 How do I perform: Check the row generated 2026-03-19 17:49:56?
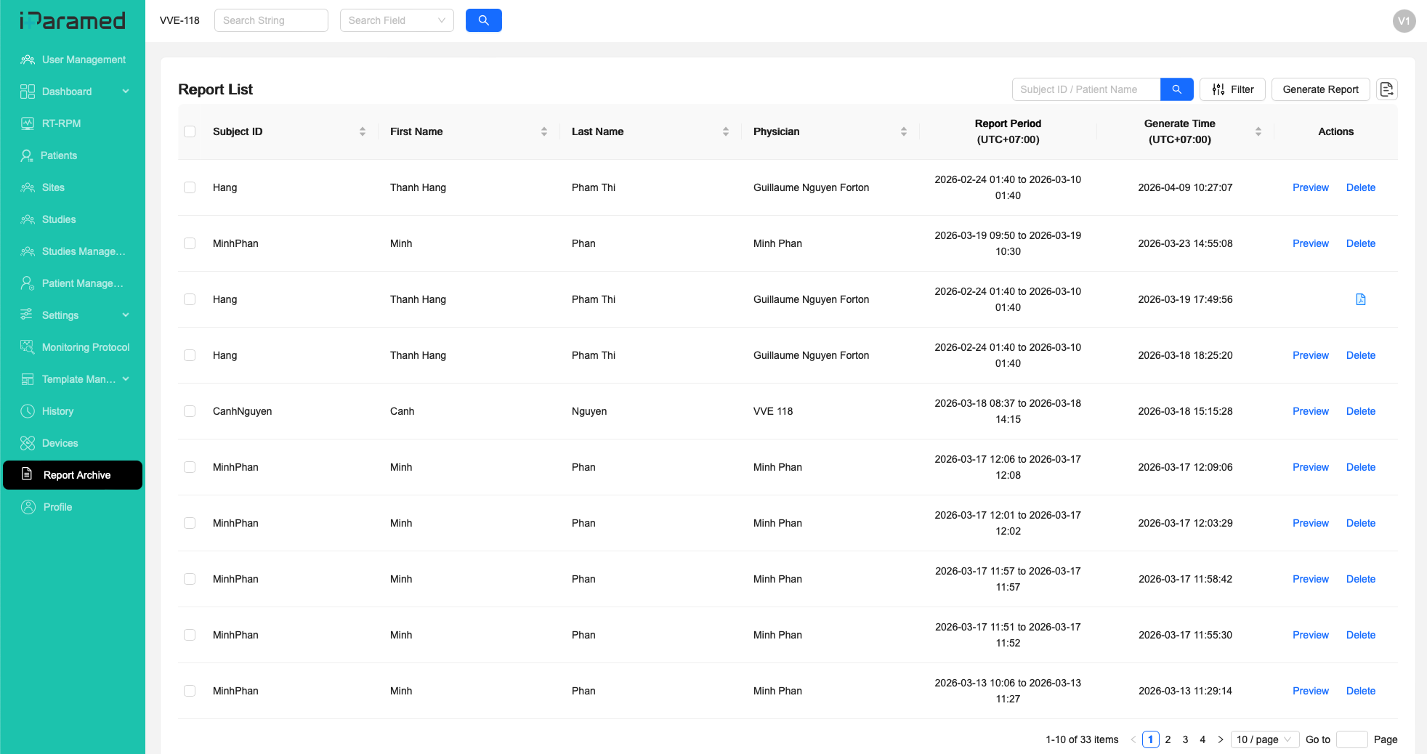pos(190,299)
